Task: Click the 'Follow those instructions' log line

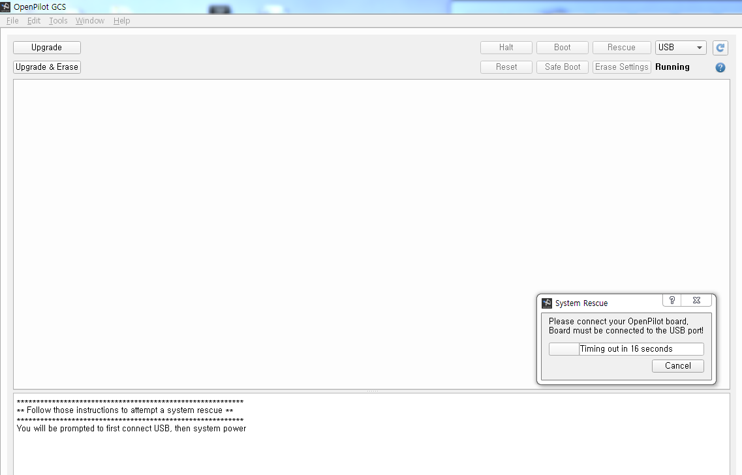Action: [x=125, y=410]
